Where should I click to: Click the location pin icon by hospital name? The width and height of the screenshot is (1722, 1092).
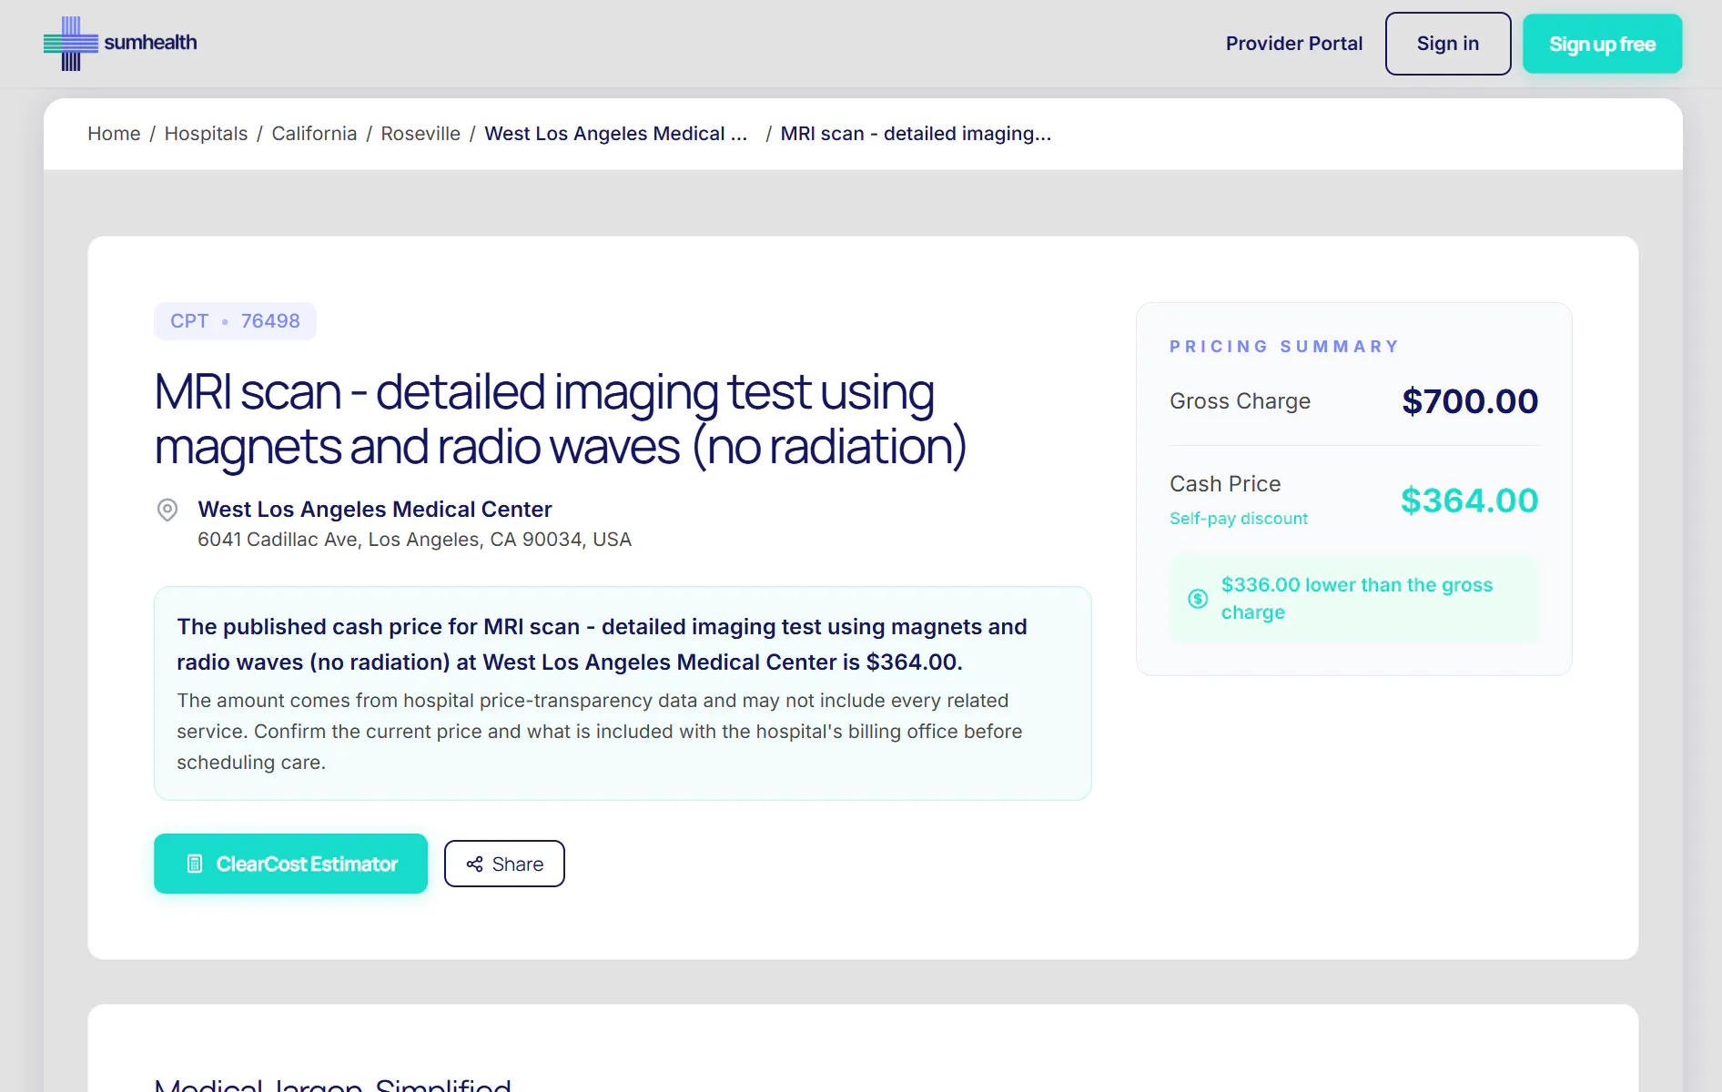[167, 510]
